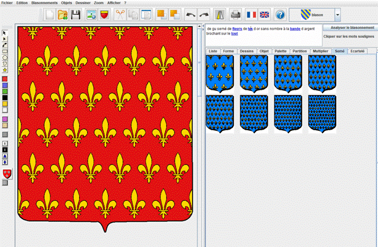Screen dimensions: 378x247
Task: Select the star shape tool
Action: click(5, 70)
